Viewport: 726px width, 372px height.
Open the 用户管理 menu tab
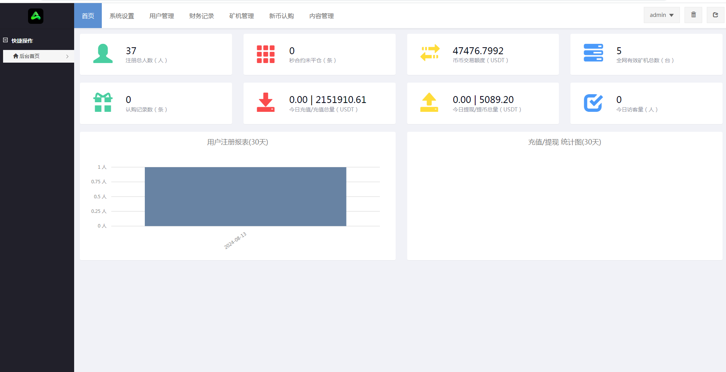[162, 16]
